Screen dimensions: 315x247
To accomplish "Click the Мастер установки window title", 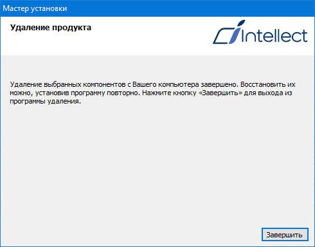I will [x=35, y=8].
